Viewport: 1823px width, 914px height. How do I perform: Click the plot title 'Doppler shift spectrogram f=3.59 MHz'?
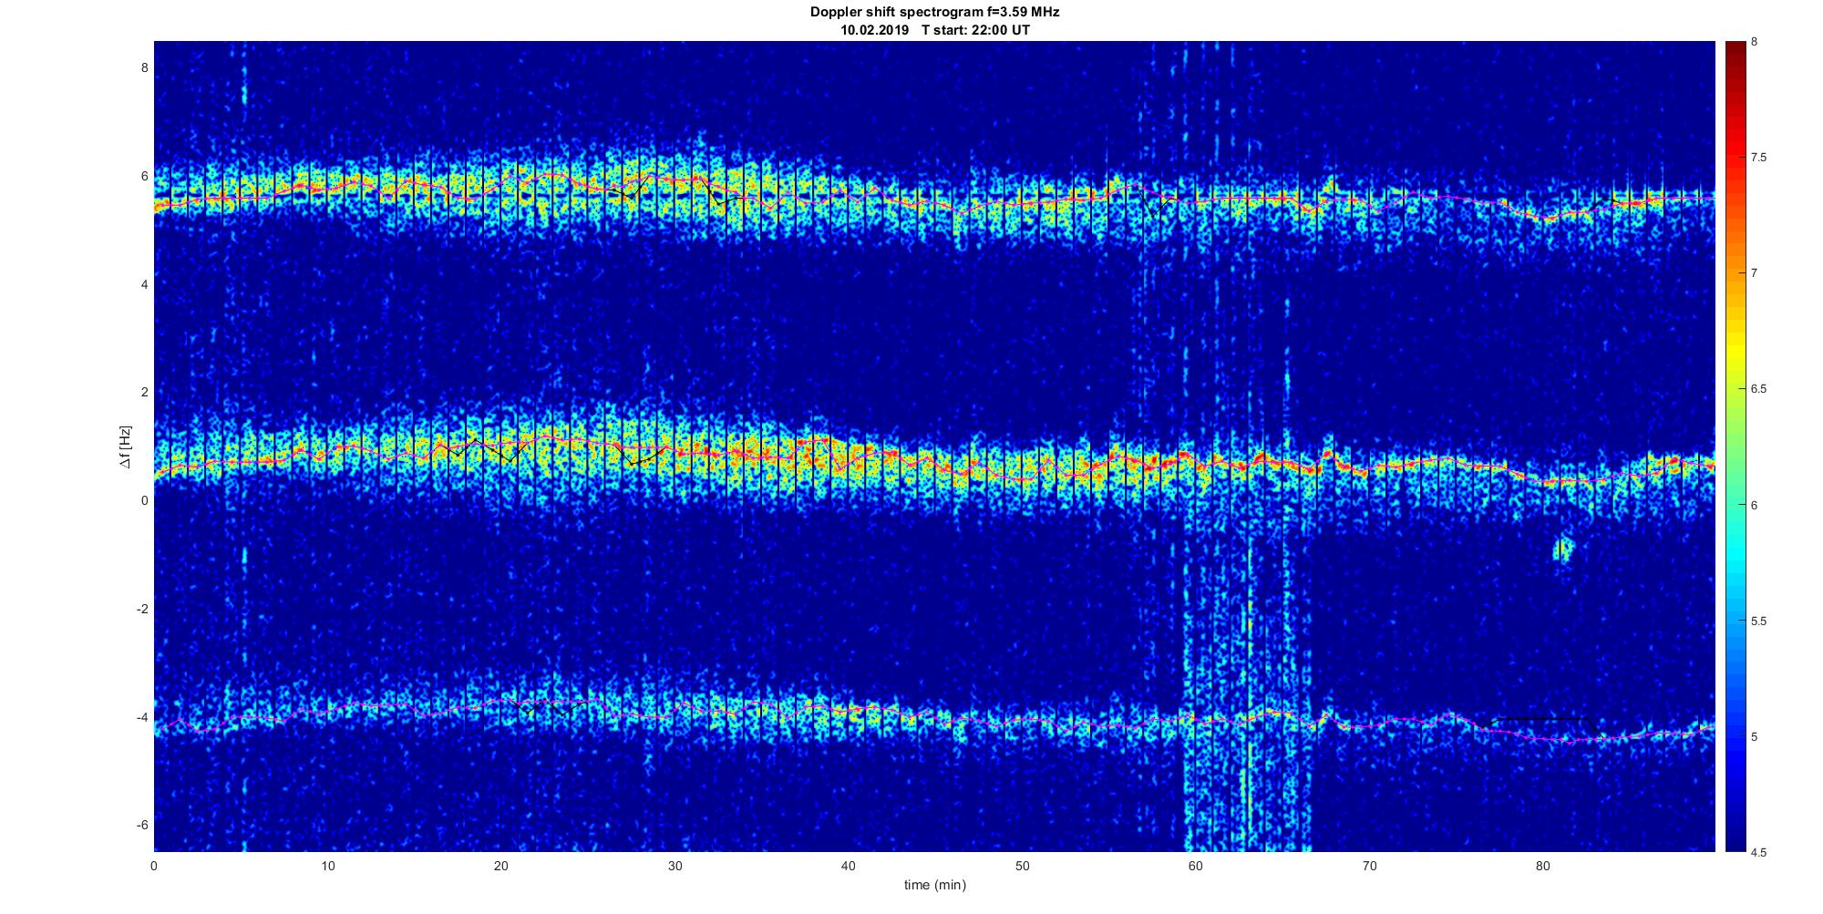[x=934, y=12]
